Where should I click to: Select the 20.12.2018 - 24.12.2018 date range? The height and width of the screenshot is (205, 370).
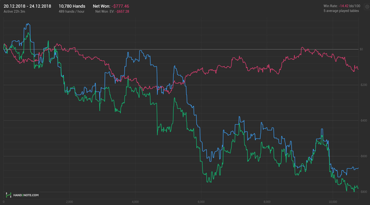[27, 6]
